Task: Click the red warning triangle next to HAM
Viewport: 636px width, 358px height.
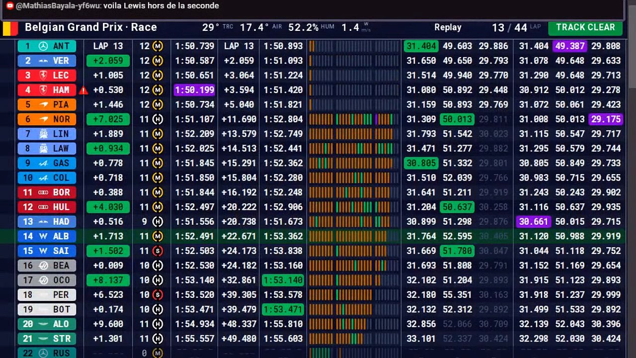Action: (x=83, y=90)
